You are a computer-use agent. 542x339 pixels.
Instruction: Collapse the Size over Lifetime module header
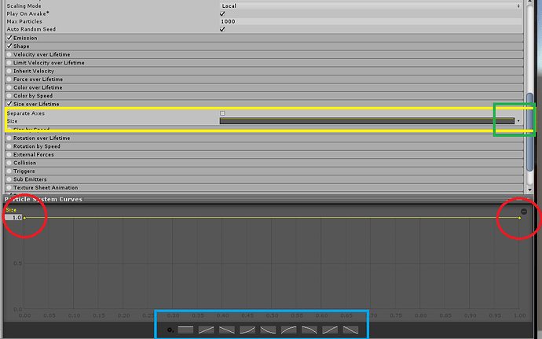coord(265,104)
